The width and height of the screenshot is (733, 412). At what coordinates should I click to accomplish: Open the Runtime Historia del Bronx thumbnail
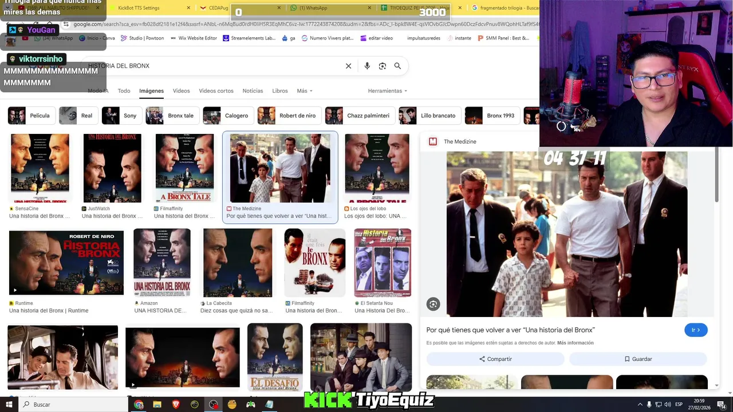(x=66, y=263)
